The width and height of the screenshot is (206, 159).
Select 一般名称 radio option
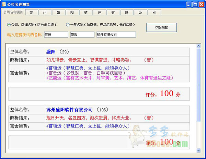(101, 25)
